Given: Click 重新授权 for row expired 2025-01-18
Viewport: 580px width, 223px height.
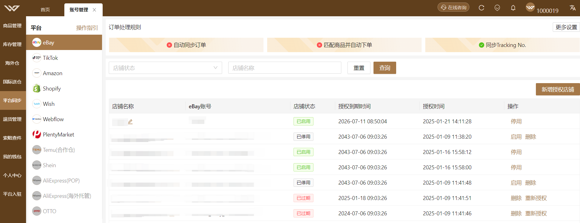Looking at the screenshot, I should coord(536,198).
